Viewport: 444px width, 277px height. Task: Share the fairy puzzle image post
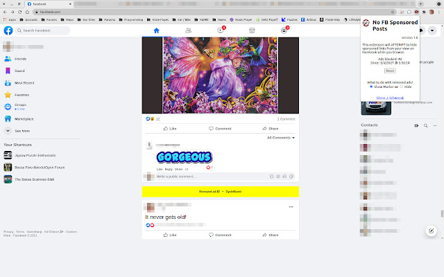pyautogui.click(x=271, y=129)
